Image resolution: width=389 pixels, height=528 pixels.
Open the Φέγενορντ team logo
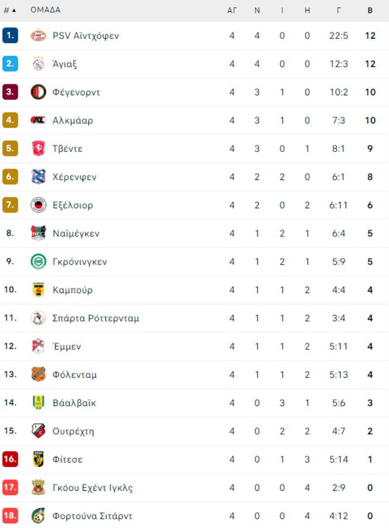click(x=38, y=92)
